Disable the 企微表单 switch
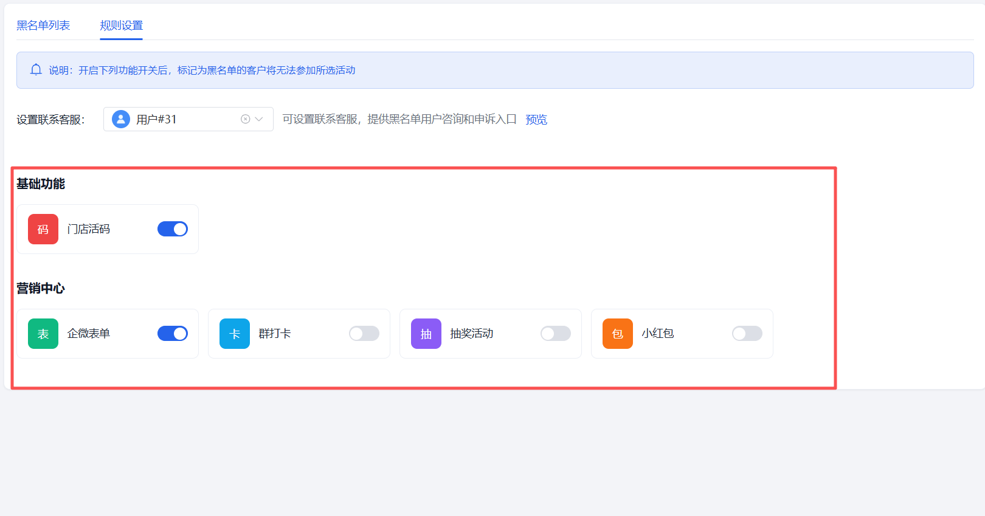 point(173,334)
